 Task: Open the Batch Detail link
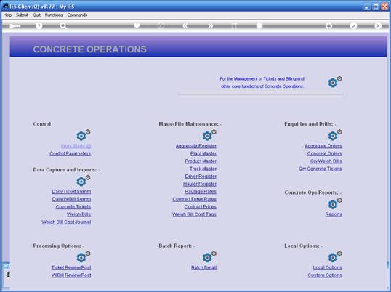203,267
